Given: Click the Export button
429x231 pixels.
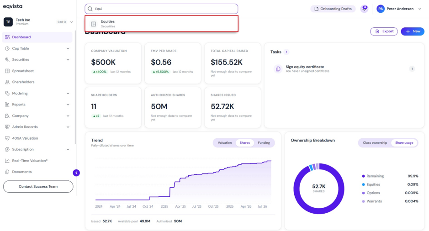Looking at the screenshot, I should click(x=384, y=31).
